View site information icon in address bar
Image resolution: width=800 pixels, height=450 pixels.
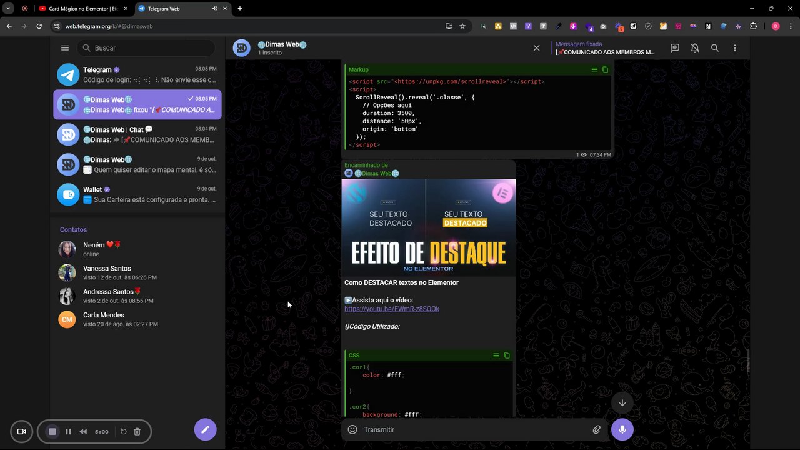[57, 26]
